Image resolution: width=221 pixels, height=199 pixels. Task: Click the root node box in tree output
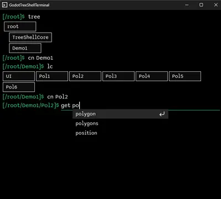[20, 27]
